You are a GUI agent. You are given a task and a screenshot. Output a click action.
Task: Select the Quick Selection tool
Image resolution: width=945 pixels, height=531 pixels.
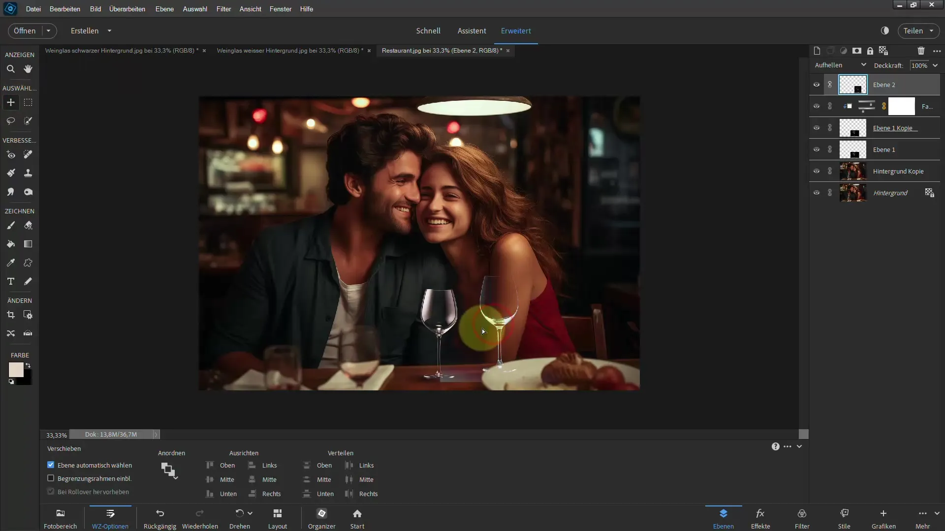[x=28, y=121]
